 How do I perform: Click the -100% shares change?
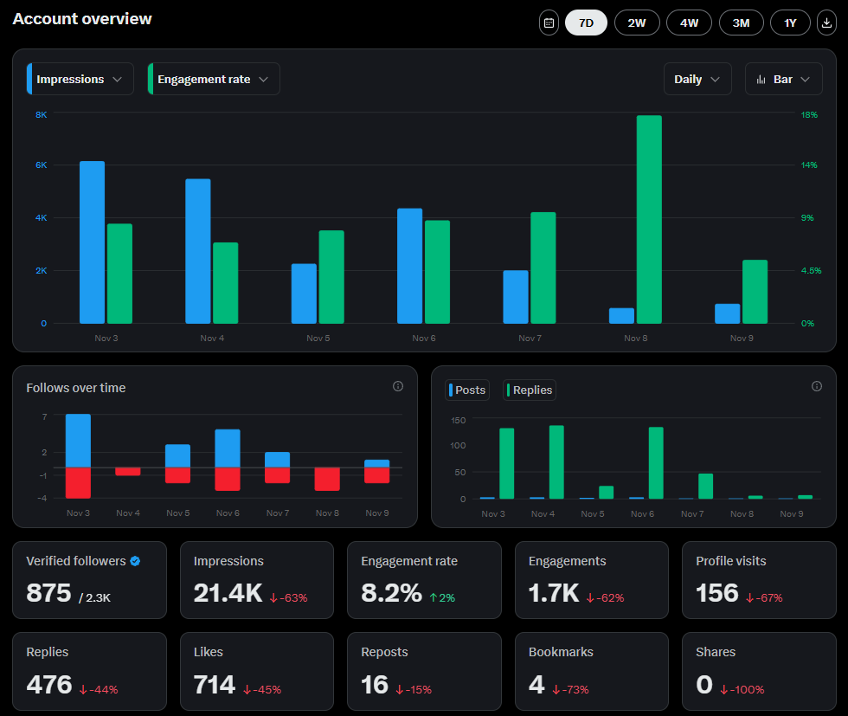pos(742,690)
